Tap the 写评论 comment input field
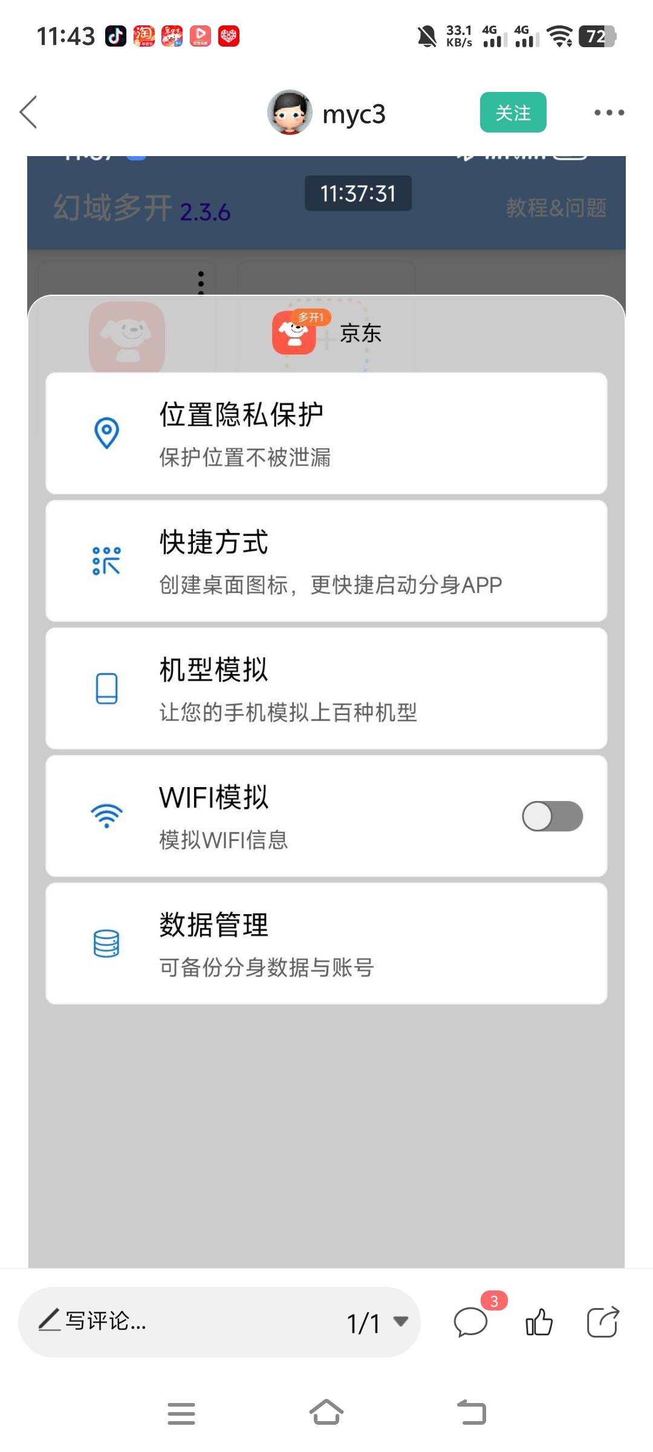 (181, 1321)
